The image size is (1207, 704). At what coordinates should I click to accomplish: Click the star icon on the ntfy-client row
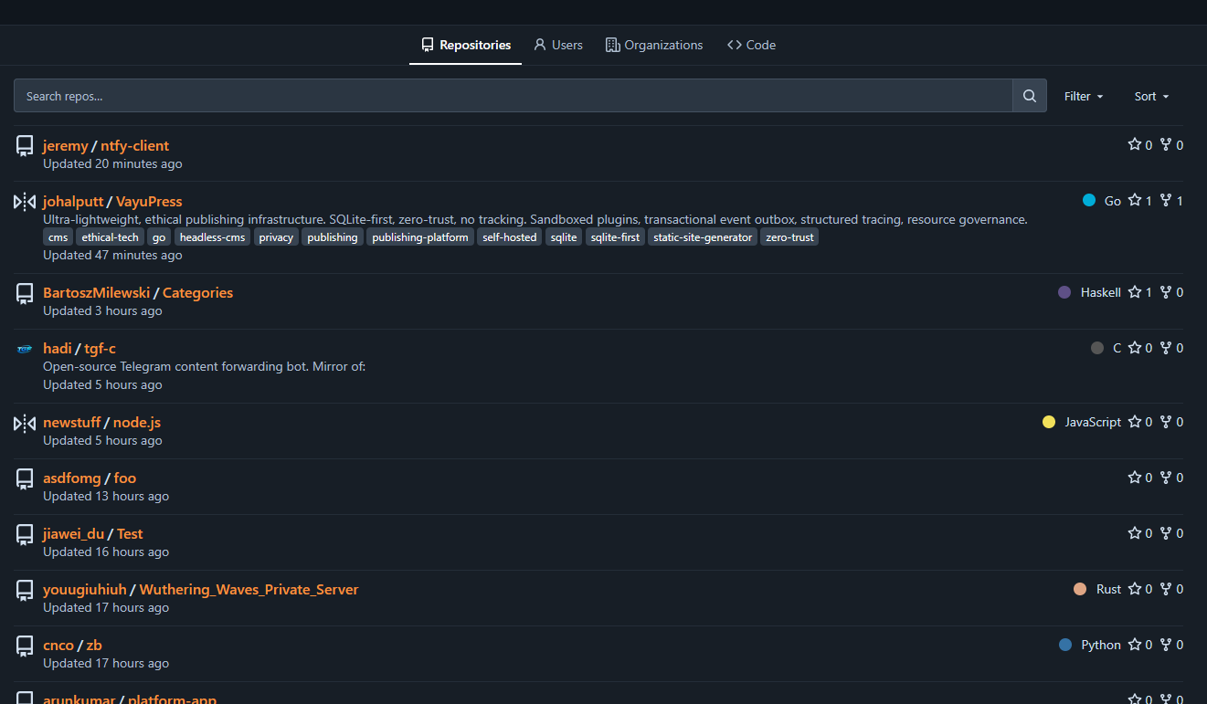pos(1135,144)
